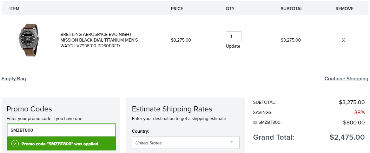Click the REMOVE column header
Screen dimensions: 370x153
pyautogui.click(x=345, y=9)
